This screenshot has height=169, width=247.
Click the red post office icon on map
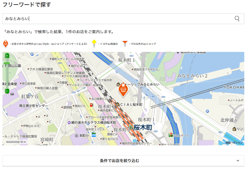91,105
